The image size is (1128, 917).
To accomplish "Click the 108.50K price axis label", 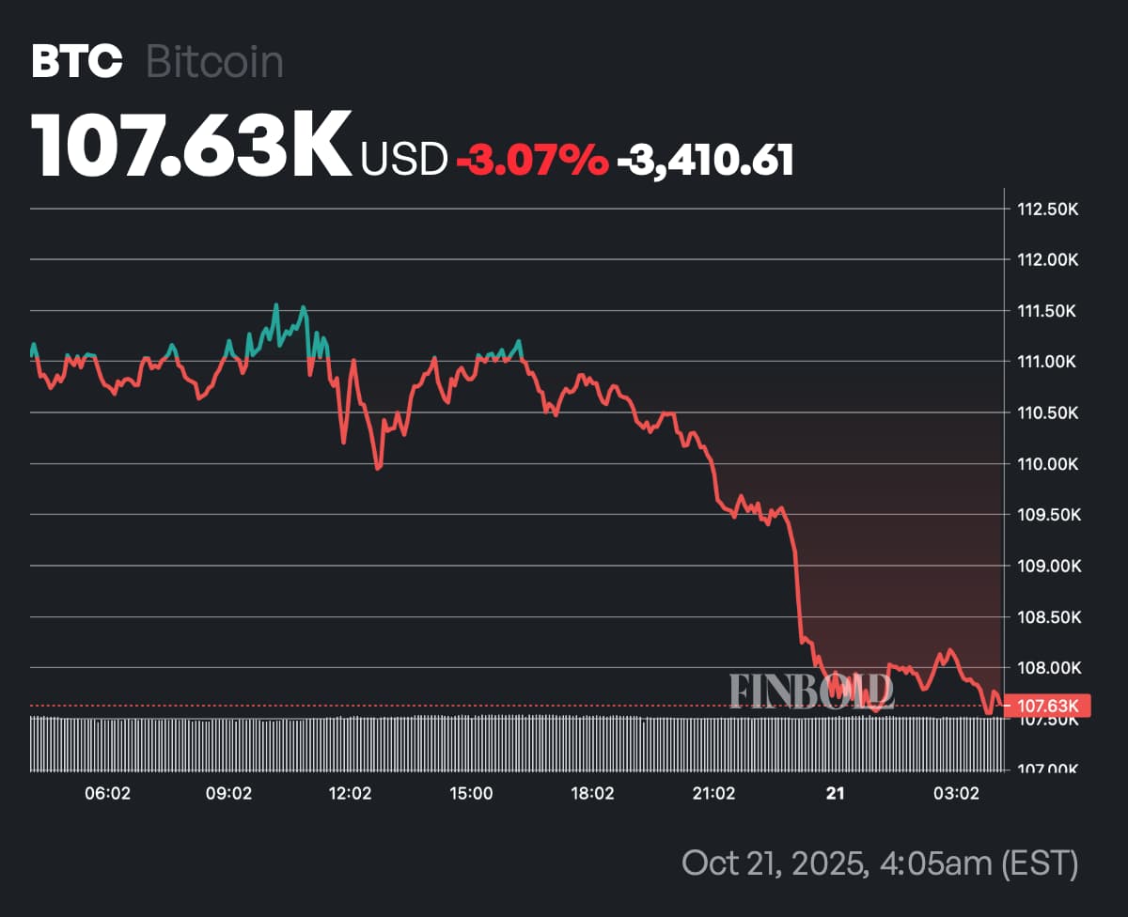I will [x=1048, y=617].
